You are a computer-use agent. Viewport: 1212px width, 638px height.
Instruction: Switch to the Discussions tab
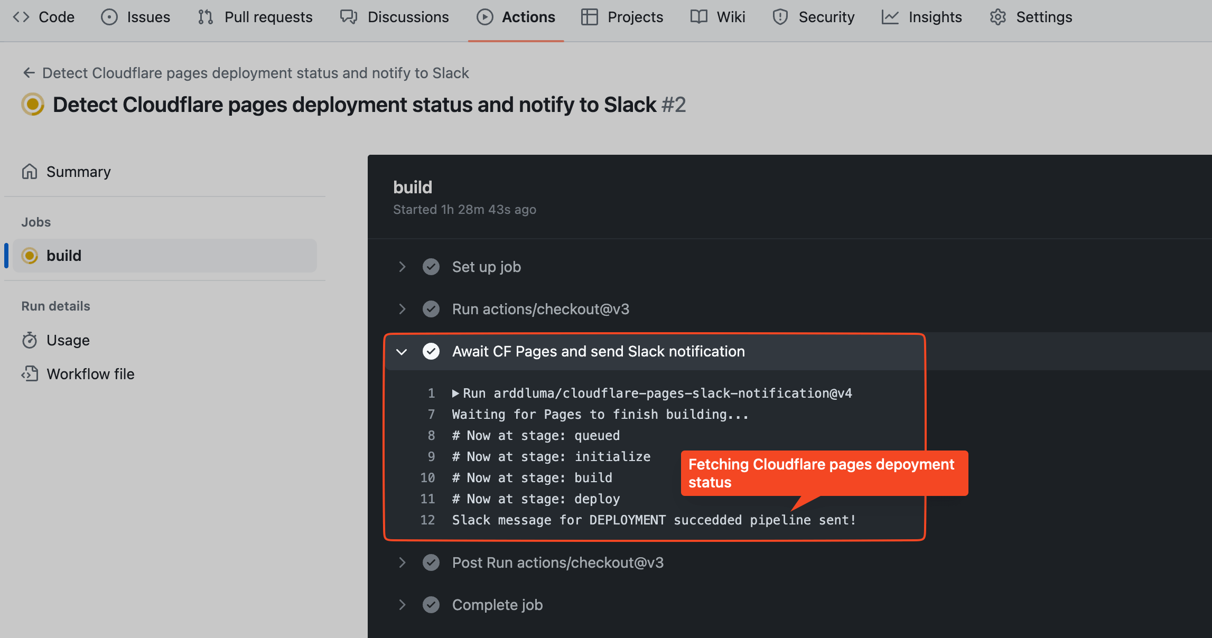coord(394,17)
